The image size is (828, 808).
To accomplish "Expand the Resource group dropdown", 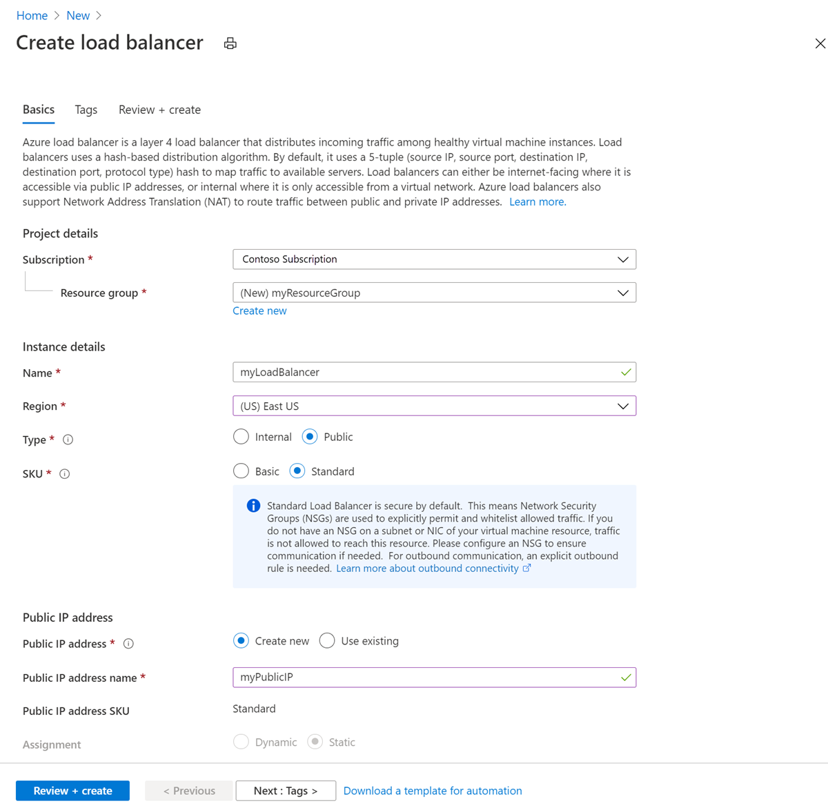I will [434, 293].
